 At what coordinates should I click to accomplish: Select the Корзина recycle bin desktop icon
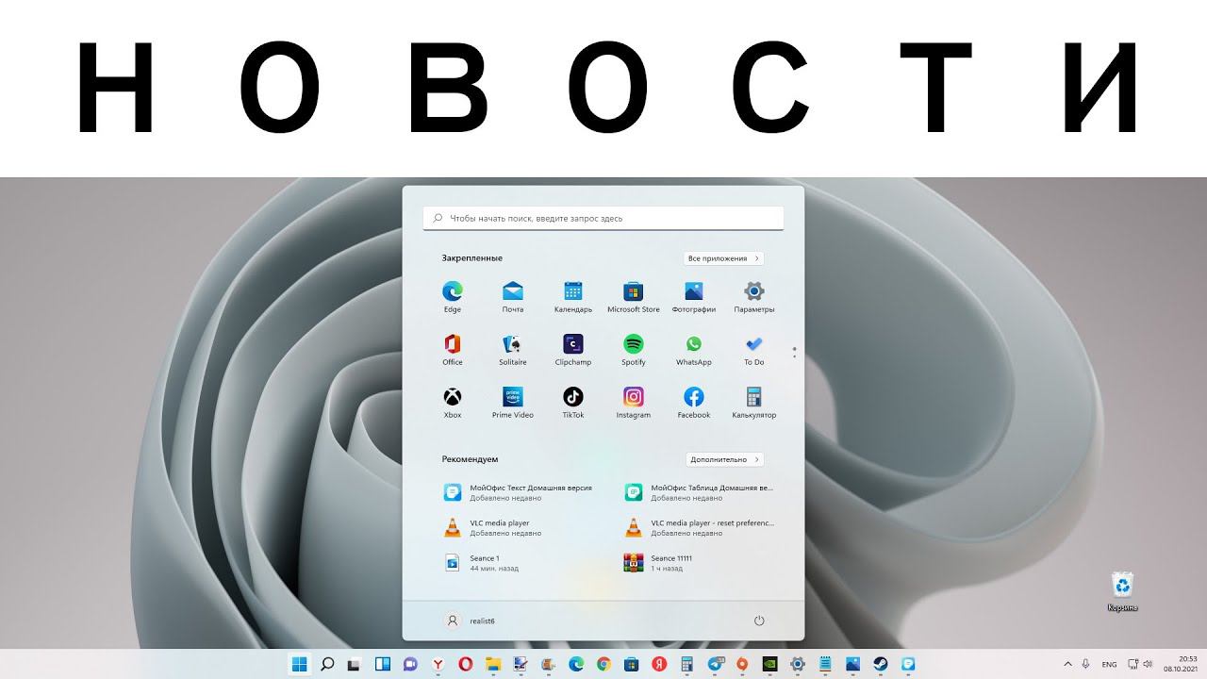[x=1122, y=591]
